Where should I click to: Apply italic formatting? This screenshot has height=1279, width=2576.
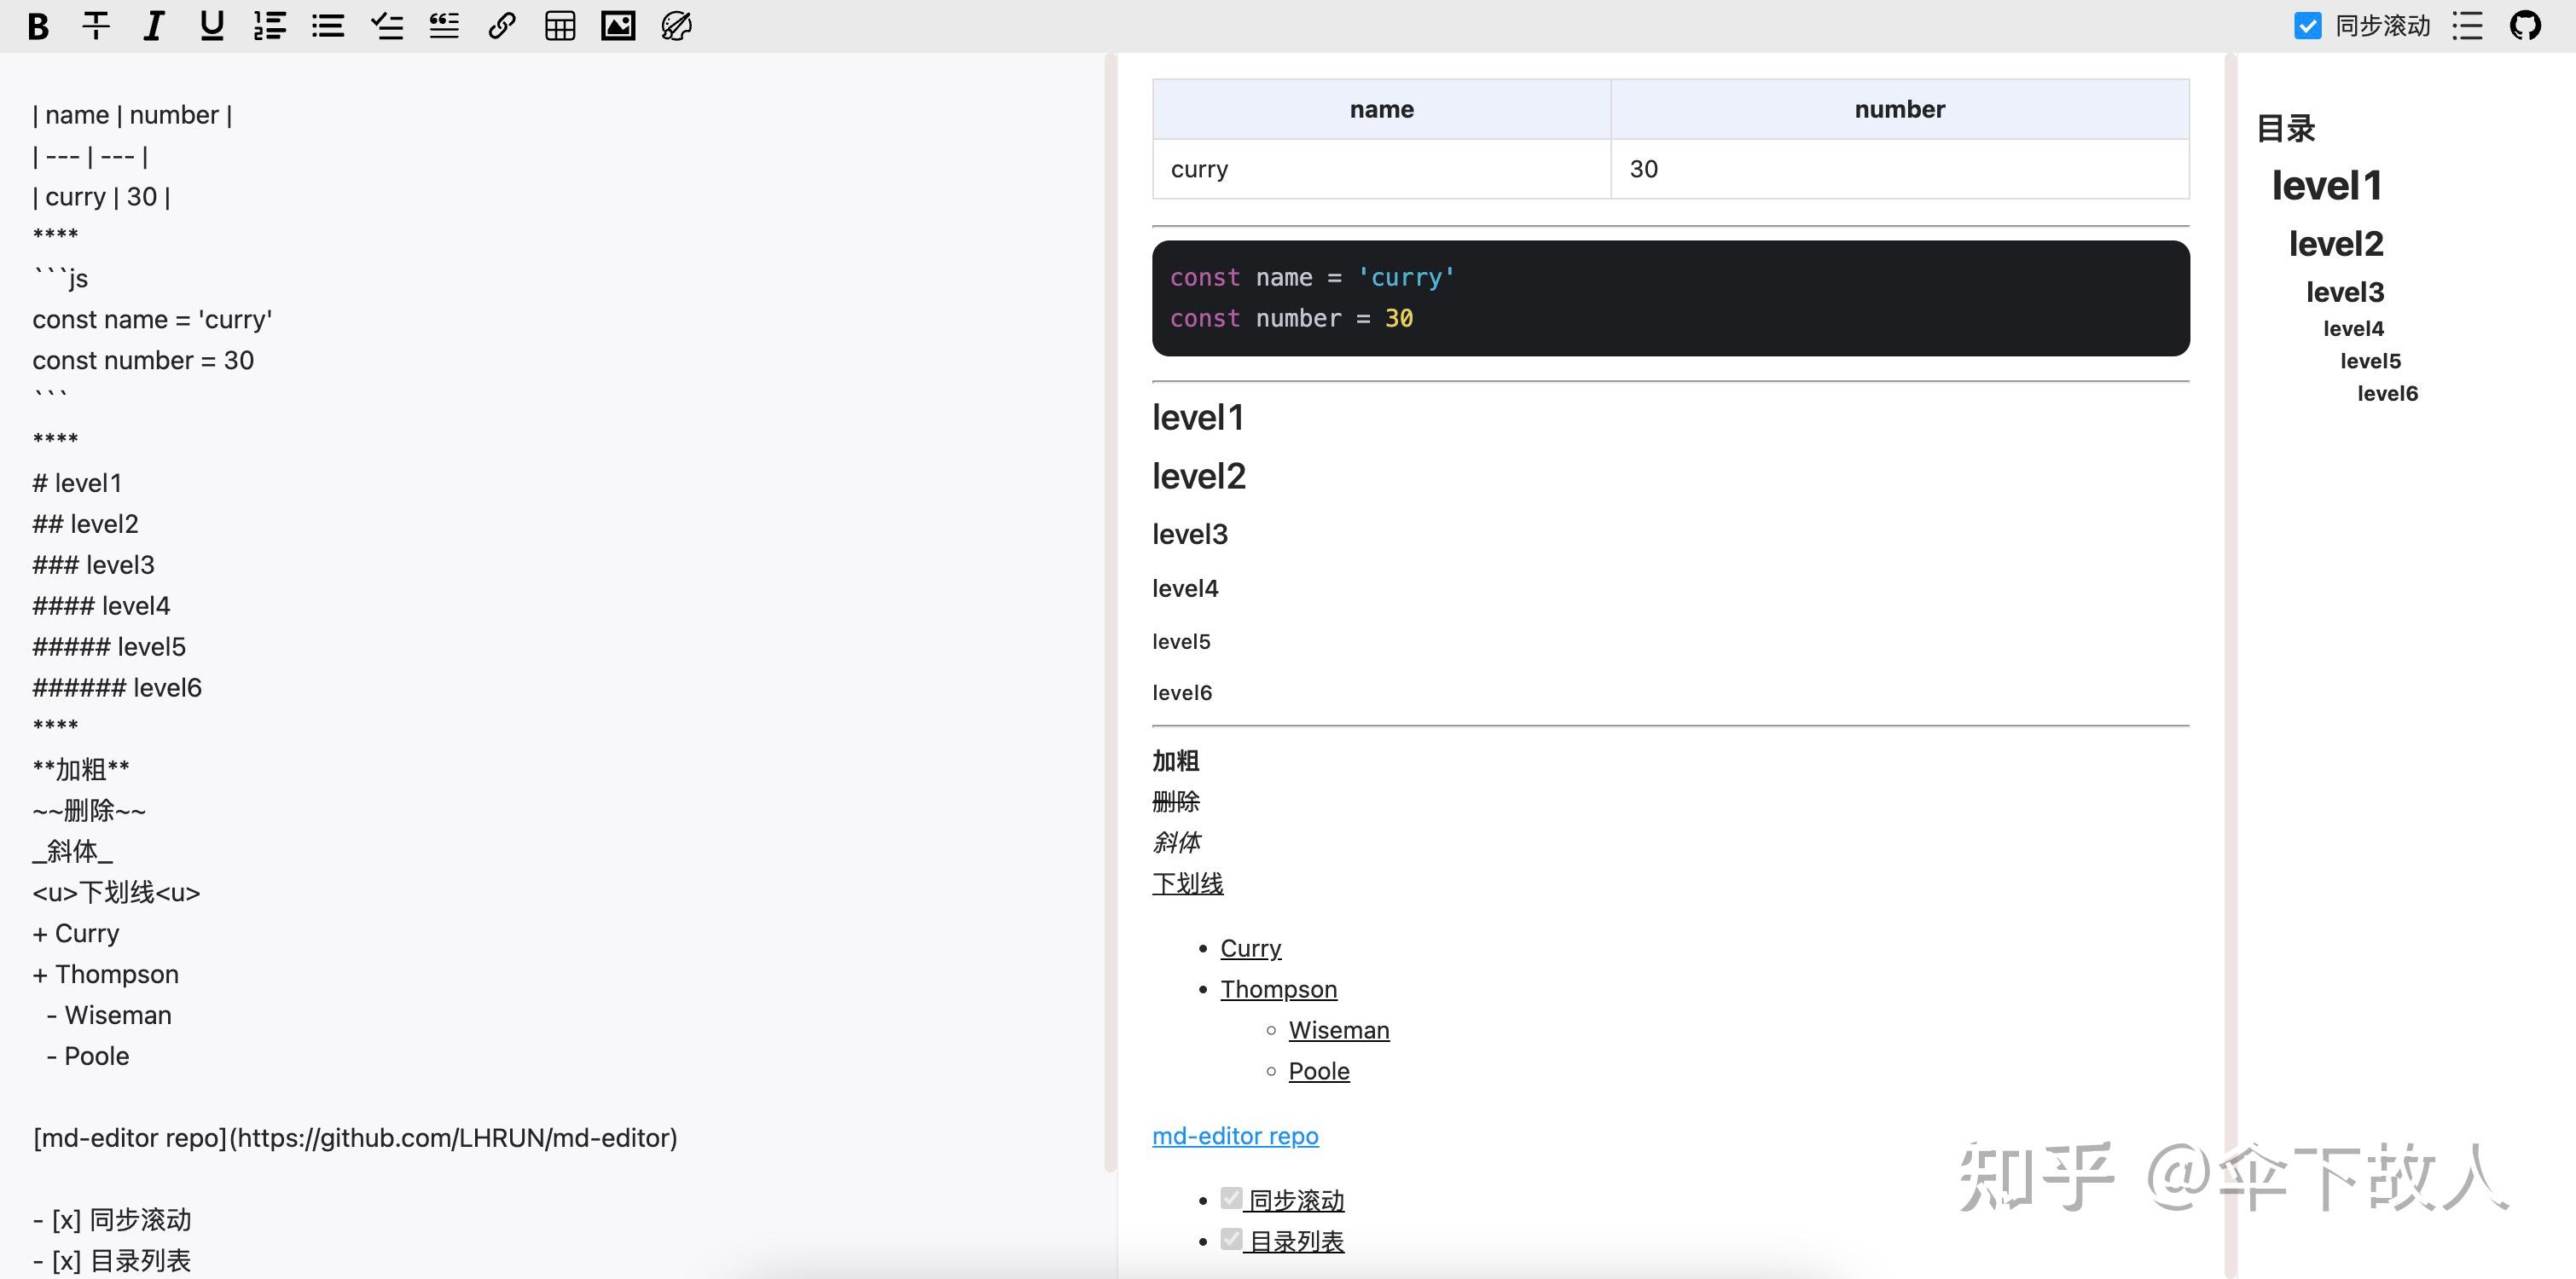153,26
